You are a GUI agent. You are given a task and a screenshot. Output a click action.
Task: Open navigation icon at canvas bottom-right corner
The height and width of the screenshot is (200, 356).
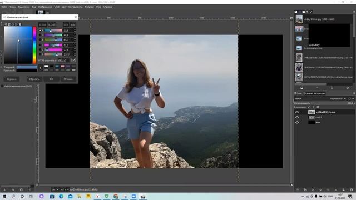pyautogui.click(x=291, y=185)
